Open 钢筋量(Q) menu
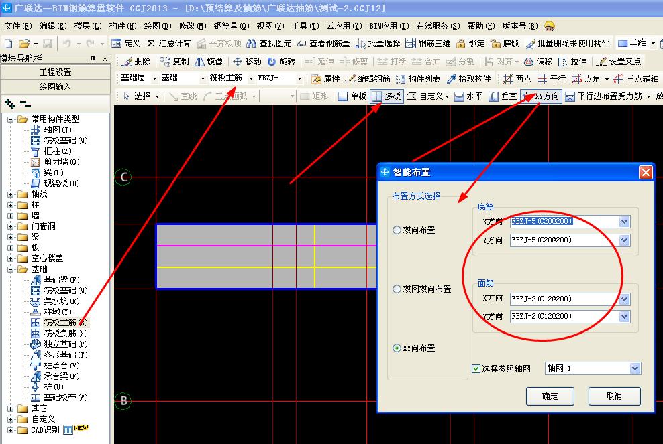Image resolution: width=663 pixels, height=444 pixels. 232,26
